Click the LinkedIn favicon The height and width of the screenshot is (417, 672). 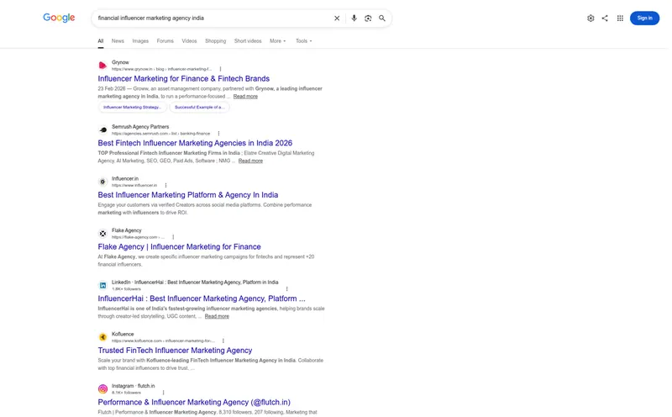click(102, 285)
